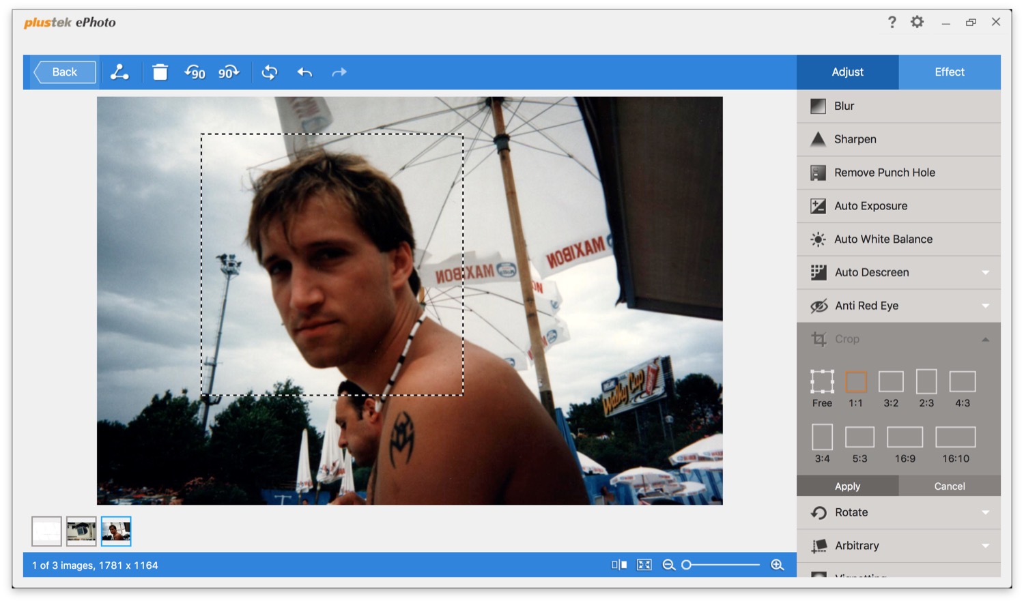The image size is (1024, 603).
Task: Choose the Free crop option
Action: click(822, 382)
